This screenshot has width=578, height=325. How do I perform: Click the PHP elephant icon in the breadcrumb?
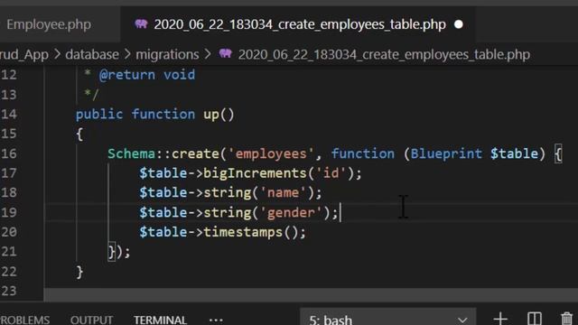[226, 54]
